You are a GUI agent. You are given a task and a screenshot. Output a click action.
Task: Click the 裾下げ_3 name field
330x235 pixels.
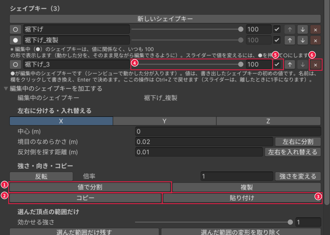tap(77, 64)
